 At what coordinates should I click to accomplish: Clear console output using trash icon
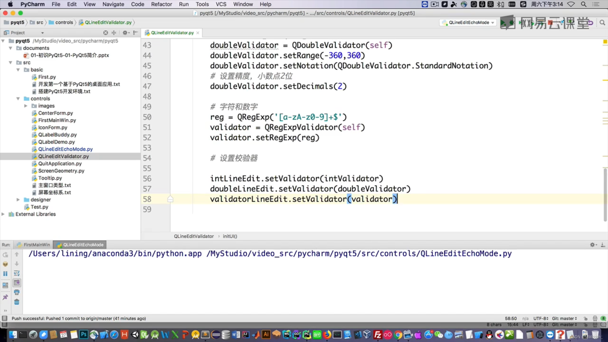[x=17, y=302]
